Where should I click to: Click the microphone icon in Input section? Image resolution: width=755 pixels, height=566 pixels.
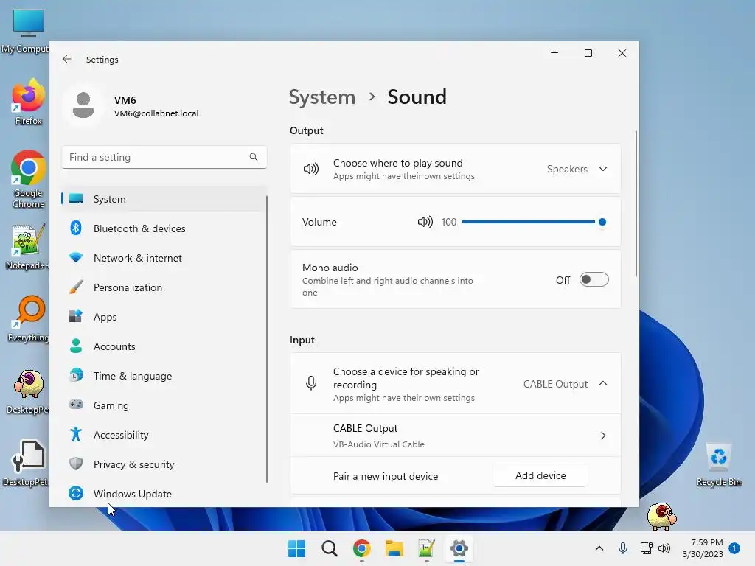(x=311, y=383)
